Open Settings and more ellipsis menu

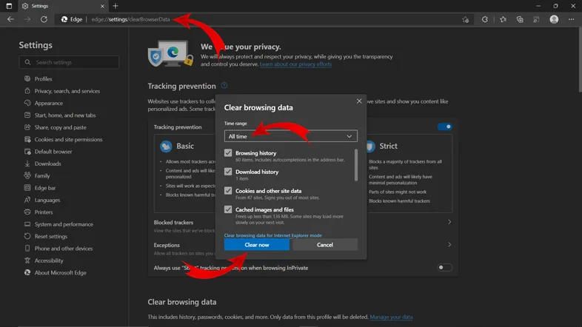click(x=571, y=19)
